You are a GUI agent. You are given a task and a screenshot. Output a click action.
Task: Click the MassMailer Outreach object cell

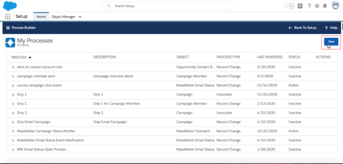pos(193,131)
